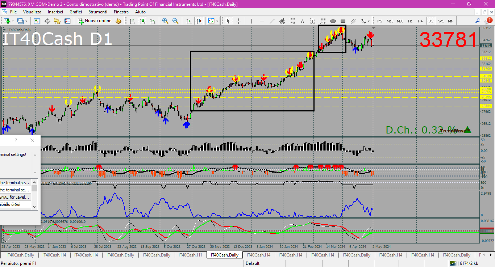The width and height of the screenshot is (495, 267).
Task: Select the rectangle drawing tool
Action: (343, 21)
